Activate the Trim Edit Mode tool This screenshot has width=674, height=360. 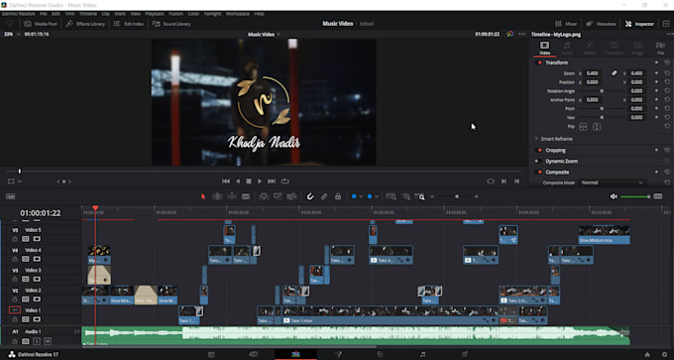pos(217,196)
